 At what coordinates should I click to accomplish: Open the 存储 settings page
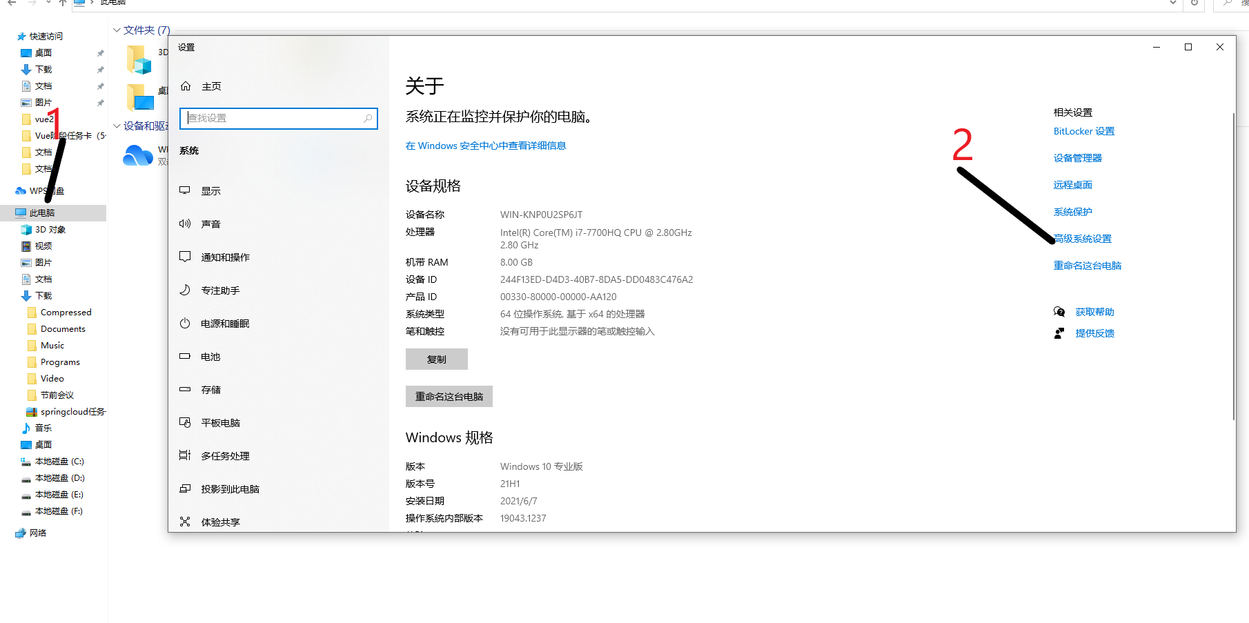[x=279, y=390]
